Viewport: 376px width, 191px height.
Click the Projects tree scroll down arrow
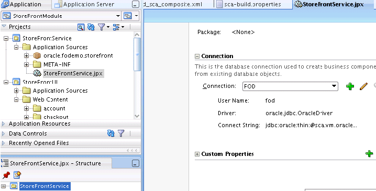tap(137, 116)
